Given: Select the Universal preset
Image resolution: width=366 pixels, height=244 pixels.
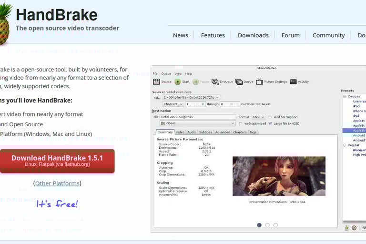Looking at the screenshot, I should pos(359,102).
